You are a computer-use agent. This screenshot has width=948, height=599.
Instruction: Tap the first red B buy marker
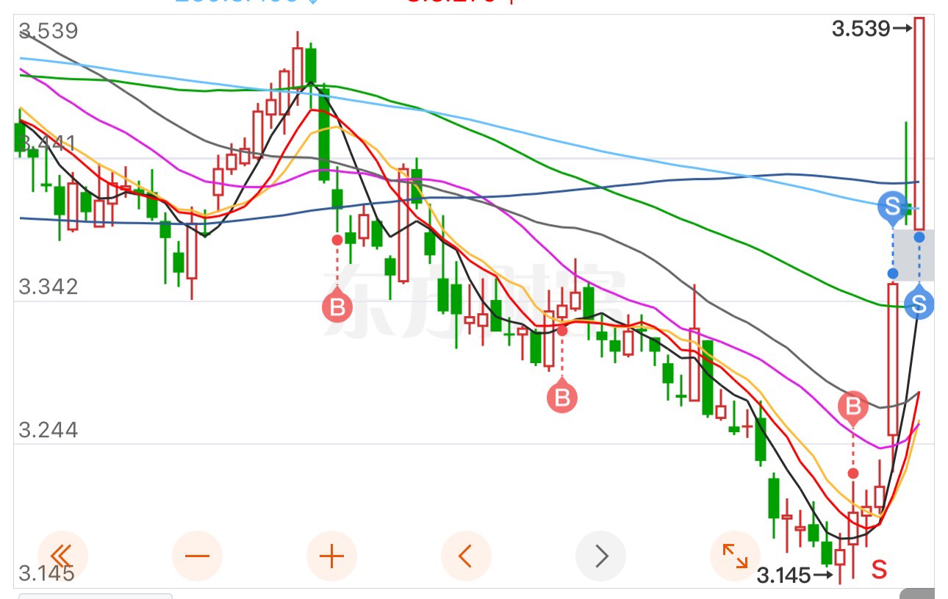tap(337, 307)
